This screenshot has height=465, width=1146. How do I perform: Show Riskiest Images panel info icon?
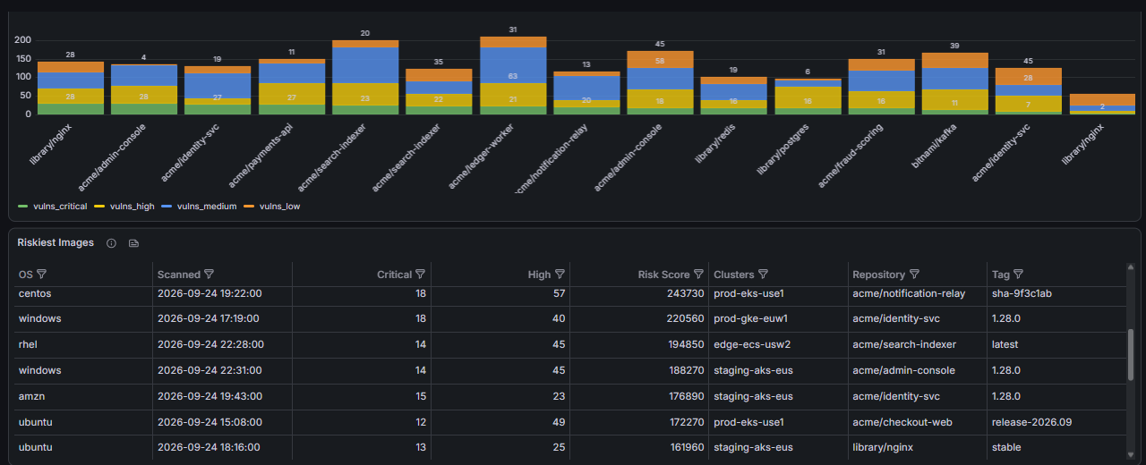tap(111, 243)
